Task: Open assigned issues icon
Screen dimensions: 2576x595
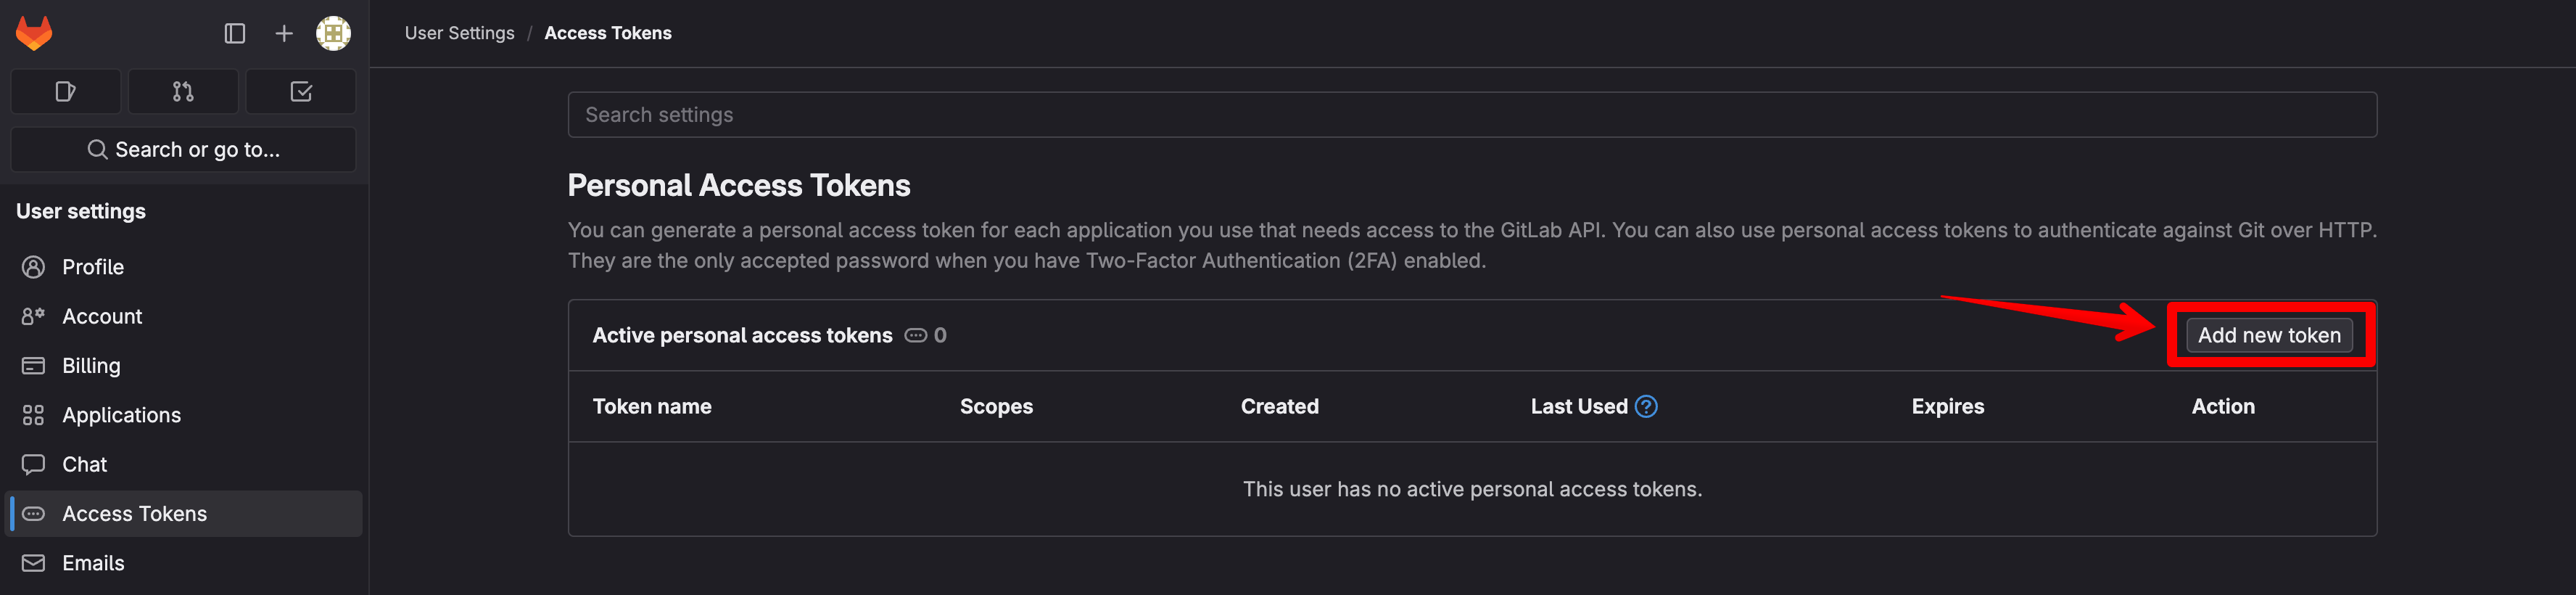Action: (x=66, y=92)
